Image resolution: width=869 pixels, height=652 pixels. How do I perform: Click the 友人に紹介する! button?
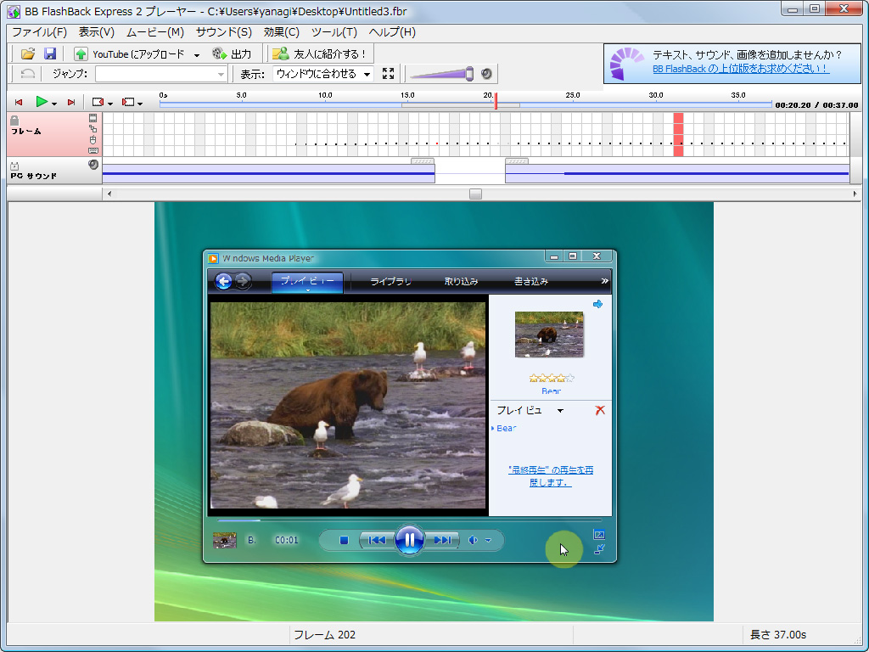click(x=319, y=53)
